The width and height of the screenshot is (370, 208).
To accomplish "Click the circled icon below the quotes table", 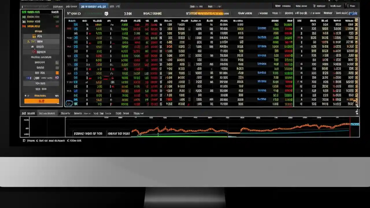I will (x=69, y=103).
